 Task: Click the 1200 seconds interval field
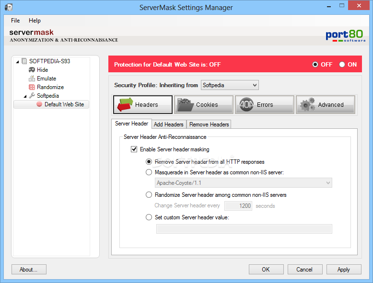238,206
